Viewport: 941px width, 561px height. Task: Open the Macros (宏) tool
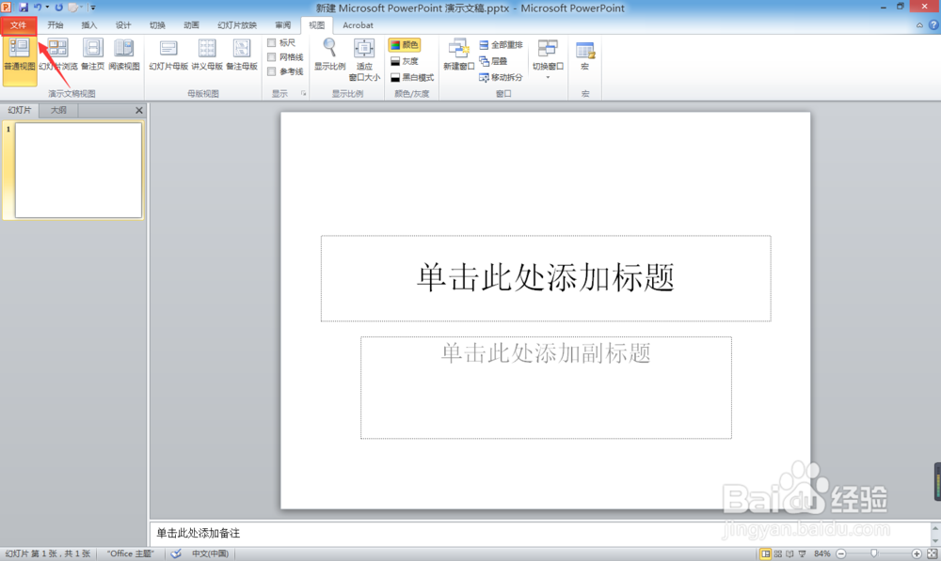point(583,53)
